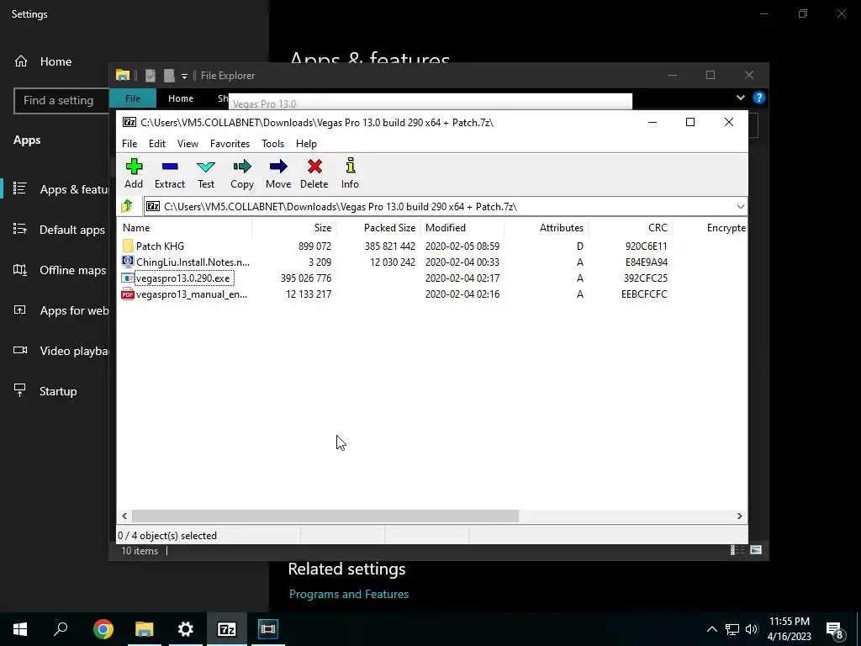
Task: Select vegaspro13_manual_en PDF file name
Action: [192, 294]
